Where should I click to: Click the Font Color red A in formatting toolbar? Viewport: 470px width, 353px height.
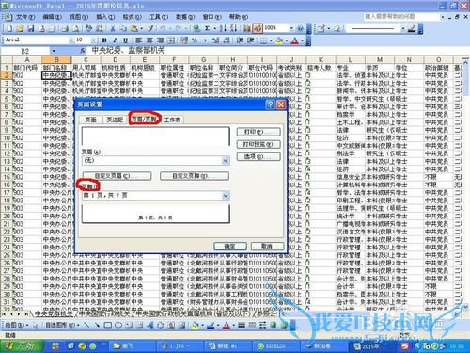click(294, 40)
